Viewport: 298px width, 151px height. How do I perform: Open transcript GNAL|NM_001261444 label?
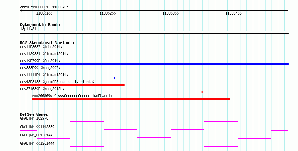[x=37, y=143]
